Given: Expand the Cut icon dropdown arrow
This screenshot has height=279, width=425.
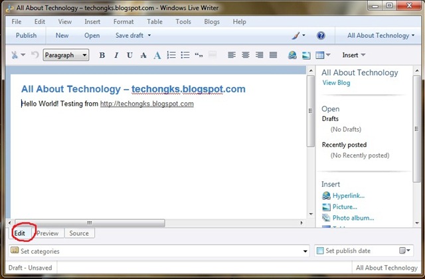Looking at the screenshot, I should click(23, 55).
